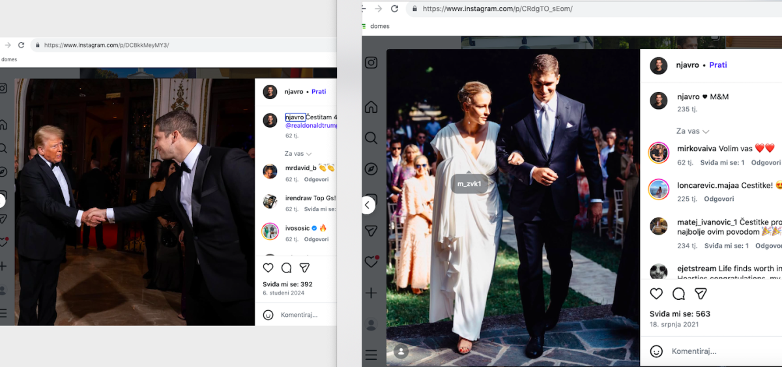Like the handshake post in left window
Image resolution: width=782 pixels, height=367 pixels.
268,268
